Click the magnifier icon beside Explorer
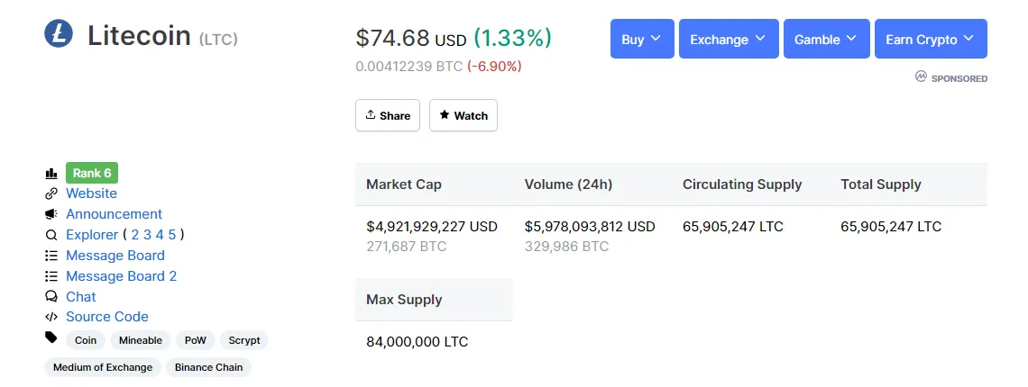The height and width of the screenshot is (387, 1028). coord(51,235)
